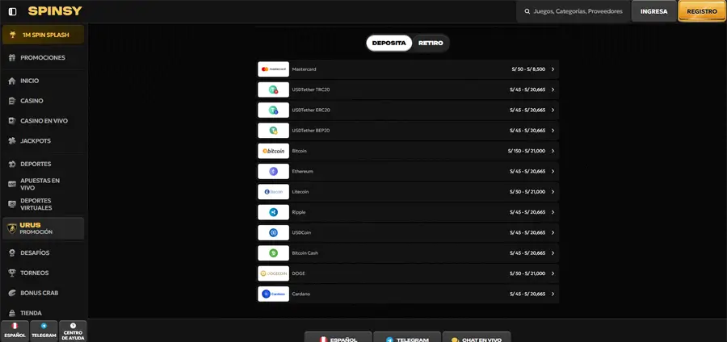Expand the Mastercard row chevron
This screenshot has width=727, height=342.
[x=553, y=69]
